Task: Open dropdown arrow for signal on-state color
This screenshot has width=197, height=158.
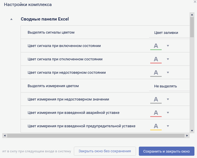Action: pyautogui.click(x=168, y=46)
